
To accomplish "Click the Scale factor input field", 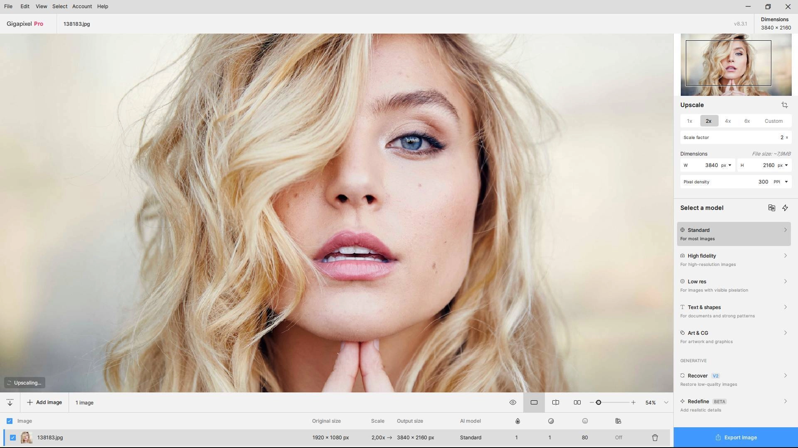I will pyautogui.click(x=736, y=137).
